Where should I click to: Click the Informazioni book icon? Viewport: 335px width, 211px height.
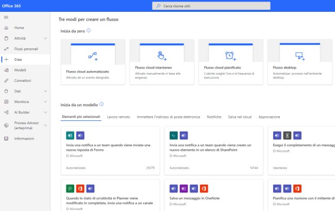6,138
